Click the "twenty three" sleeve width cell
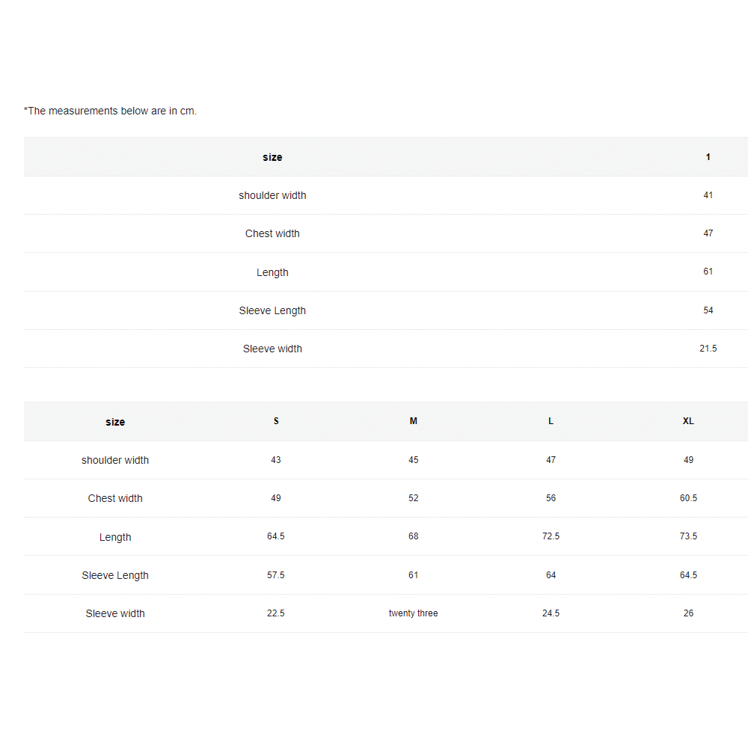 (x=414, y=613)
